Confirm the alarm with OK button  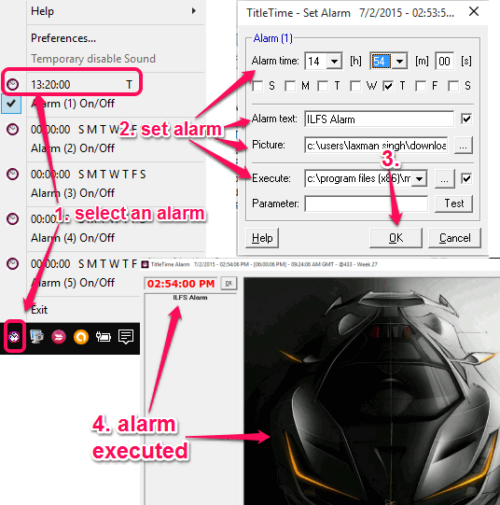pos(396,238)
